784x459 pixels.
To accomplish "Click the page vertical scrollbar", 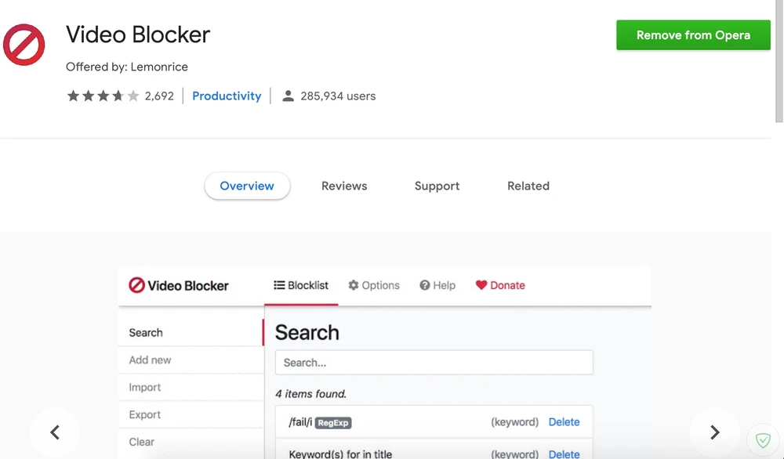I will (x=779, y=63).
